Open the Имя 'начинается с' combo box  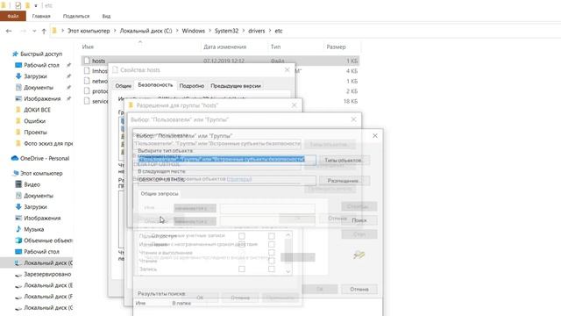[195, 208]
